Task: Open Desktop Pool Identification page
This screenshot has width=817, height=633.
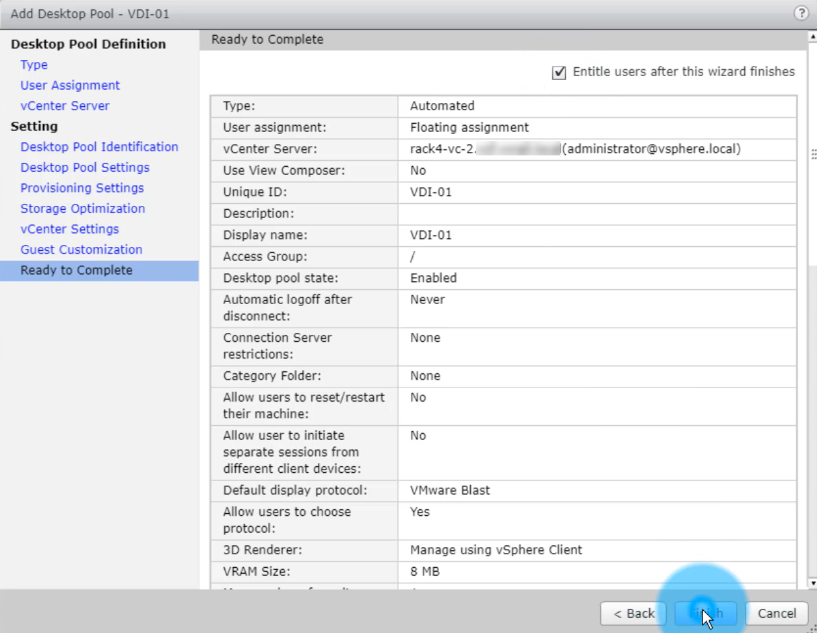Action: tap(99, 147)
